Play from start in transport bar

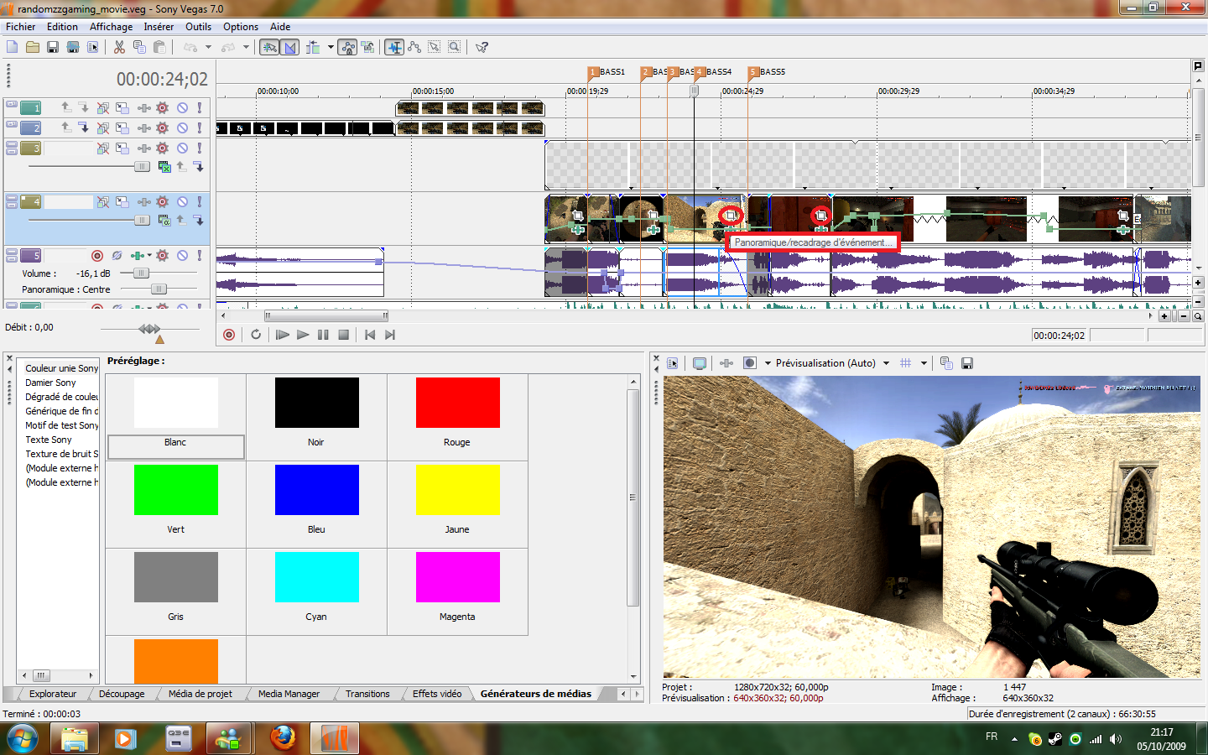coord(283,335)
